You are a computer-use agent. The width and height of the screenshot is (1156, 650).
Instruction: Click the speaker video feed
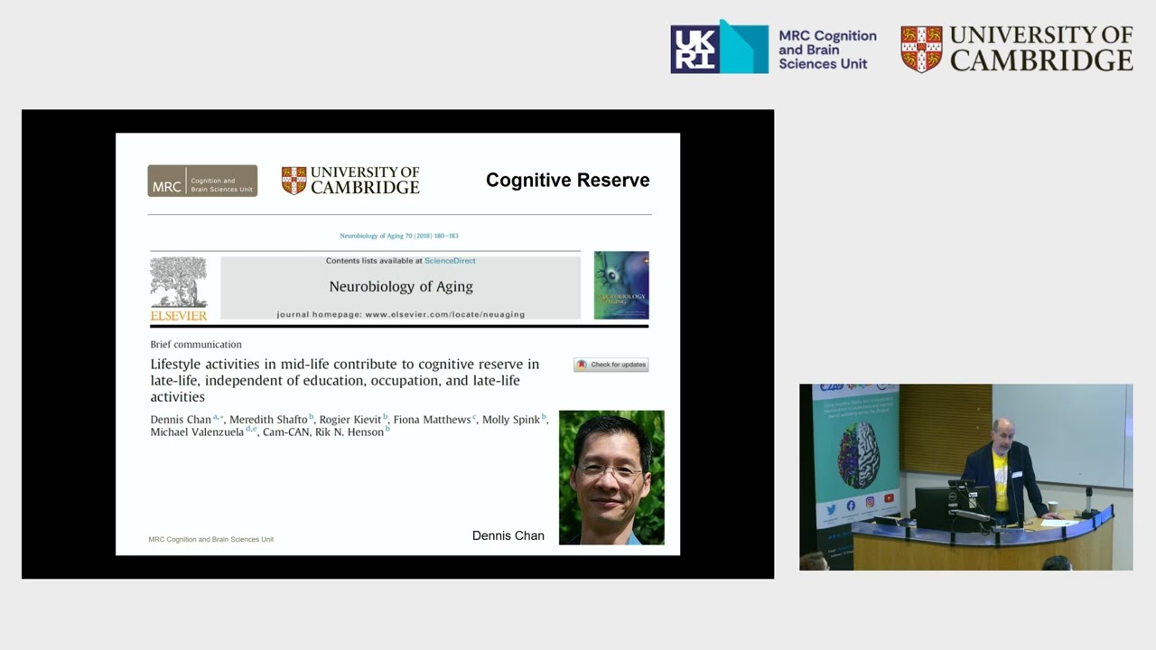coord(965,478)
